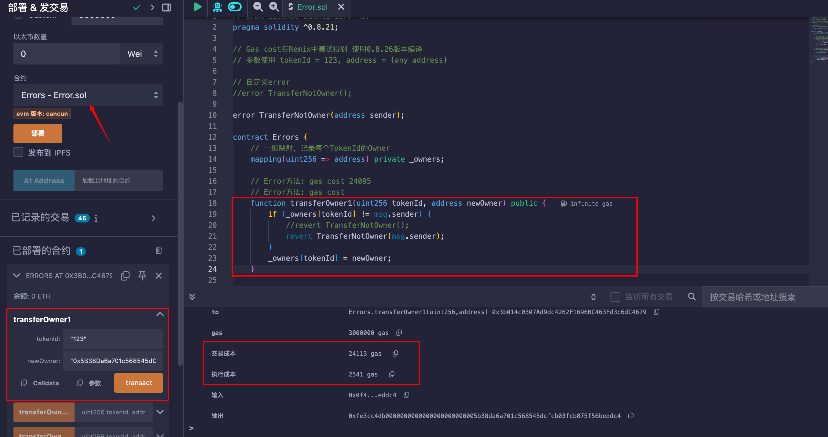Click the 余额: 0 ETH balance text
The image size is (828, 437).
point(32,296)
